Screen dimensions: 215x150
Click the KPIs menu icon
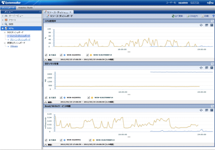(x=6, y=28)
